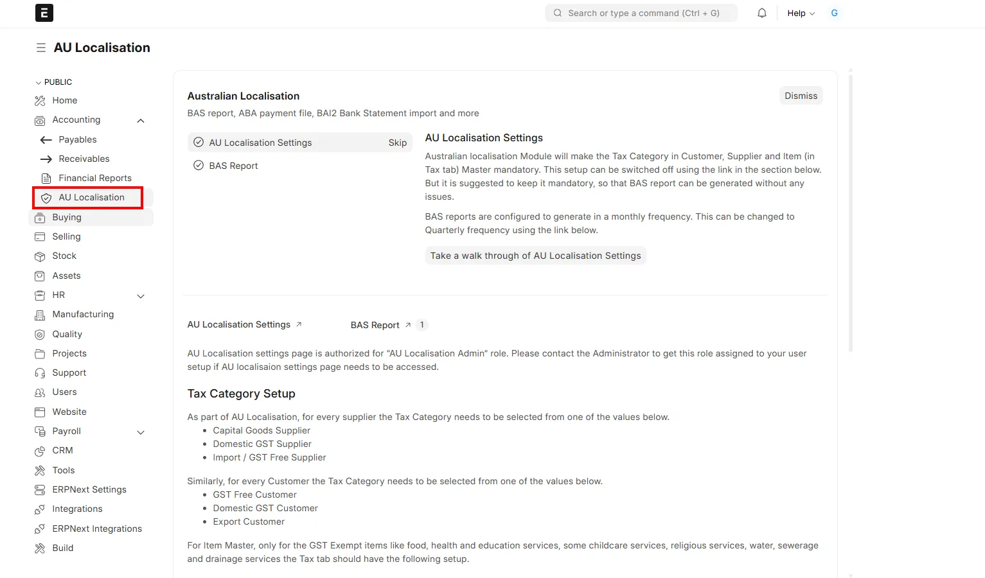Click the search magnifier icon
Image resolution: width=985 pixels, height=578 pixels.
[x=558, y=13]
